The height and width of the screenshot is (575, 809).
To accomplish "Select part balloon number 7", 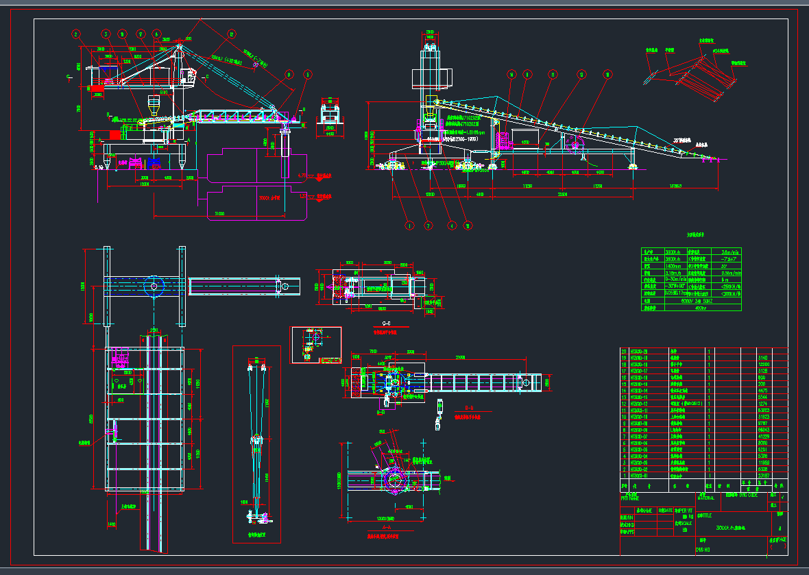I will click(x=430, y=225).
